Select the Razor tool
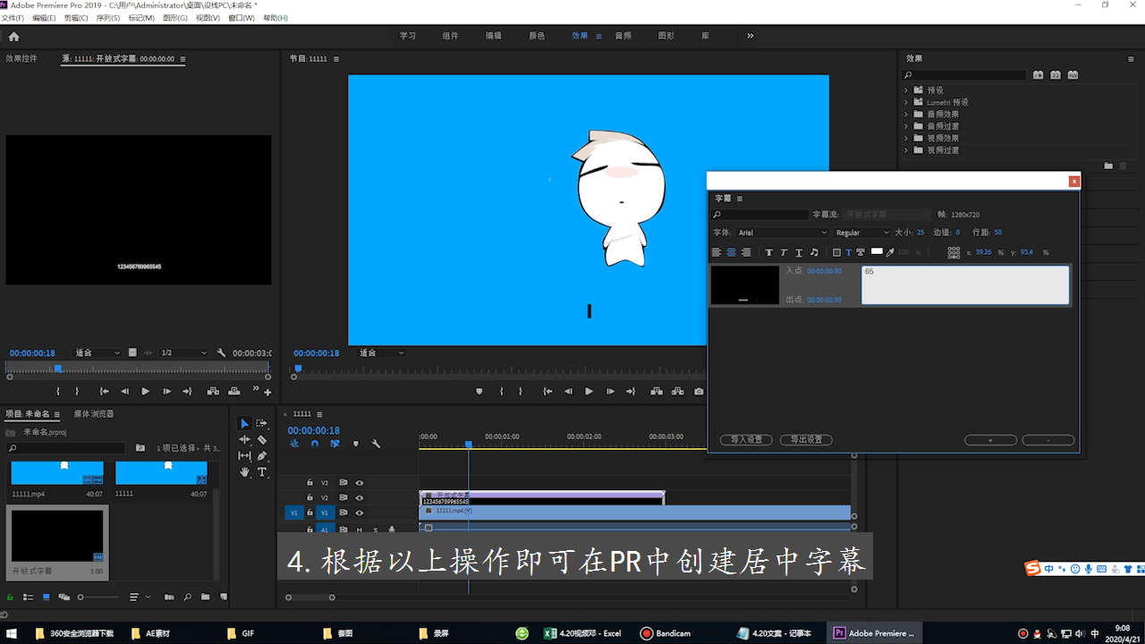 click(262, 439)
